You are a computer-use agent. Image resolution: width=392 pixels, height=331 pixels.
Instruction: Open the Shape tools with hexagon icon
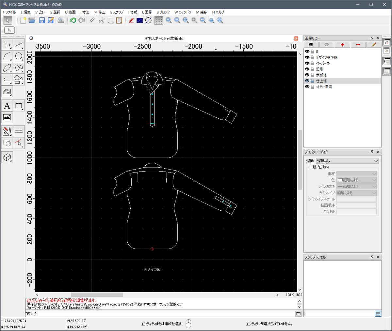(x=19, y=79)
